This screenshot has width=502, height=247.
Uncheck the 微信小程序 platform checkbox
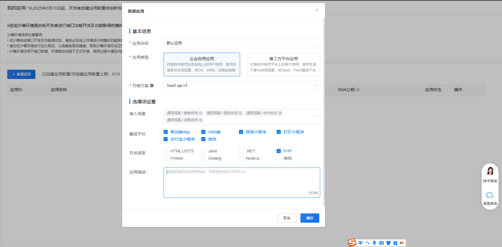(x=241, y=132)
